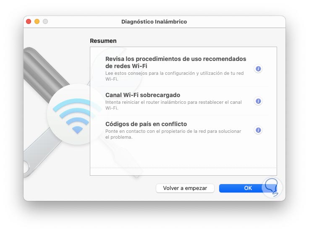Click the empty area of summary list

pos(183,155)
